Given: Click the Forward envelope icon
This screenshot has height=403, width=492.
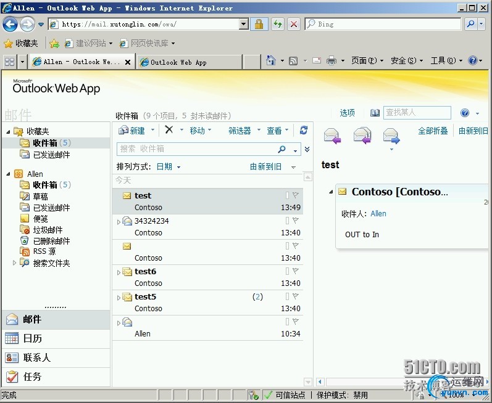Looking at the screenshot, I should point(391,136).
